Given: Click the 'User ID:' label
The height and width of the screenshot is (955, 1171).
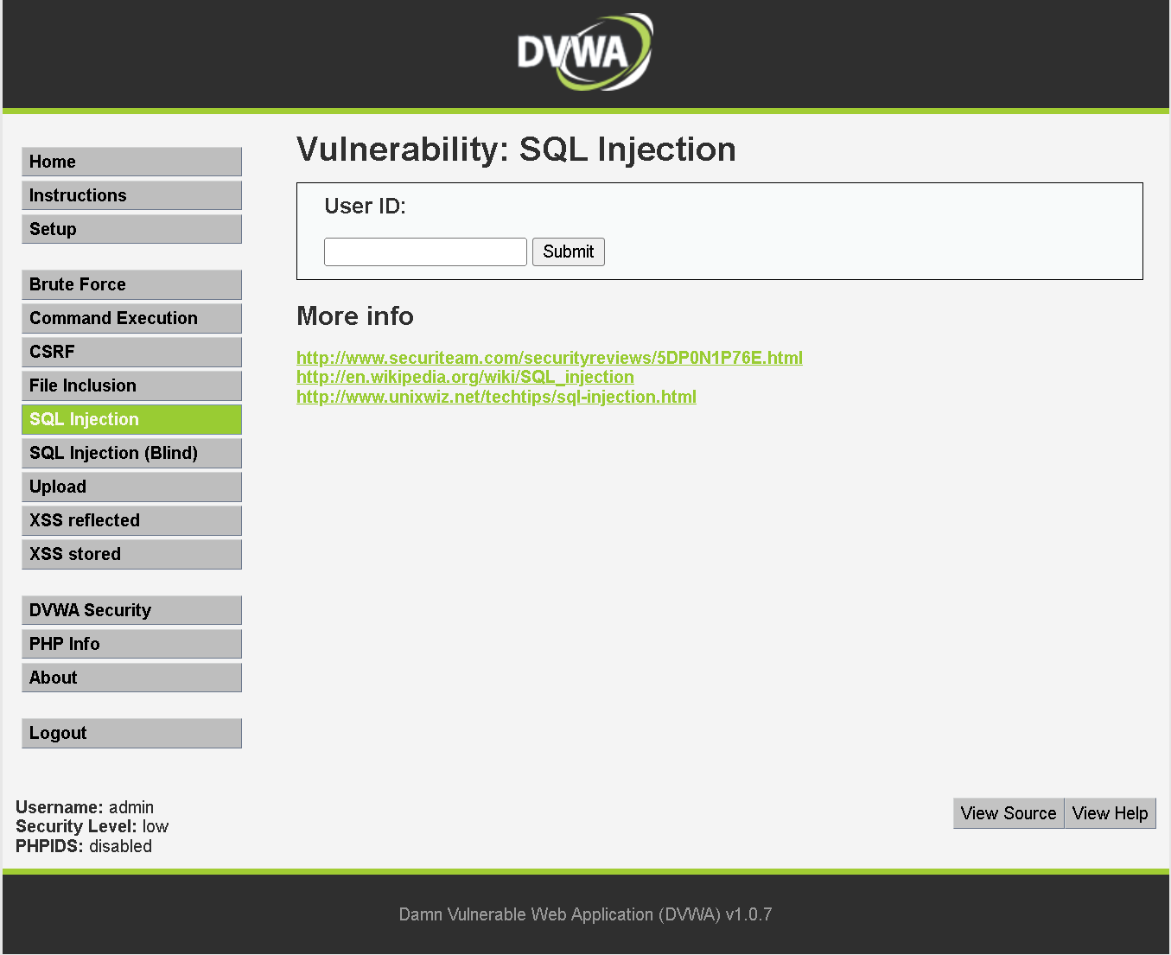Looking at the screenshot, I should pyautogui.click(x=365, y=207).
